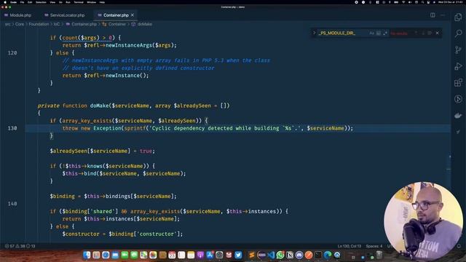
Task: Open the Search view in activity bar
Action: pyautogui.click(x=458, y=33)
